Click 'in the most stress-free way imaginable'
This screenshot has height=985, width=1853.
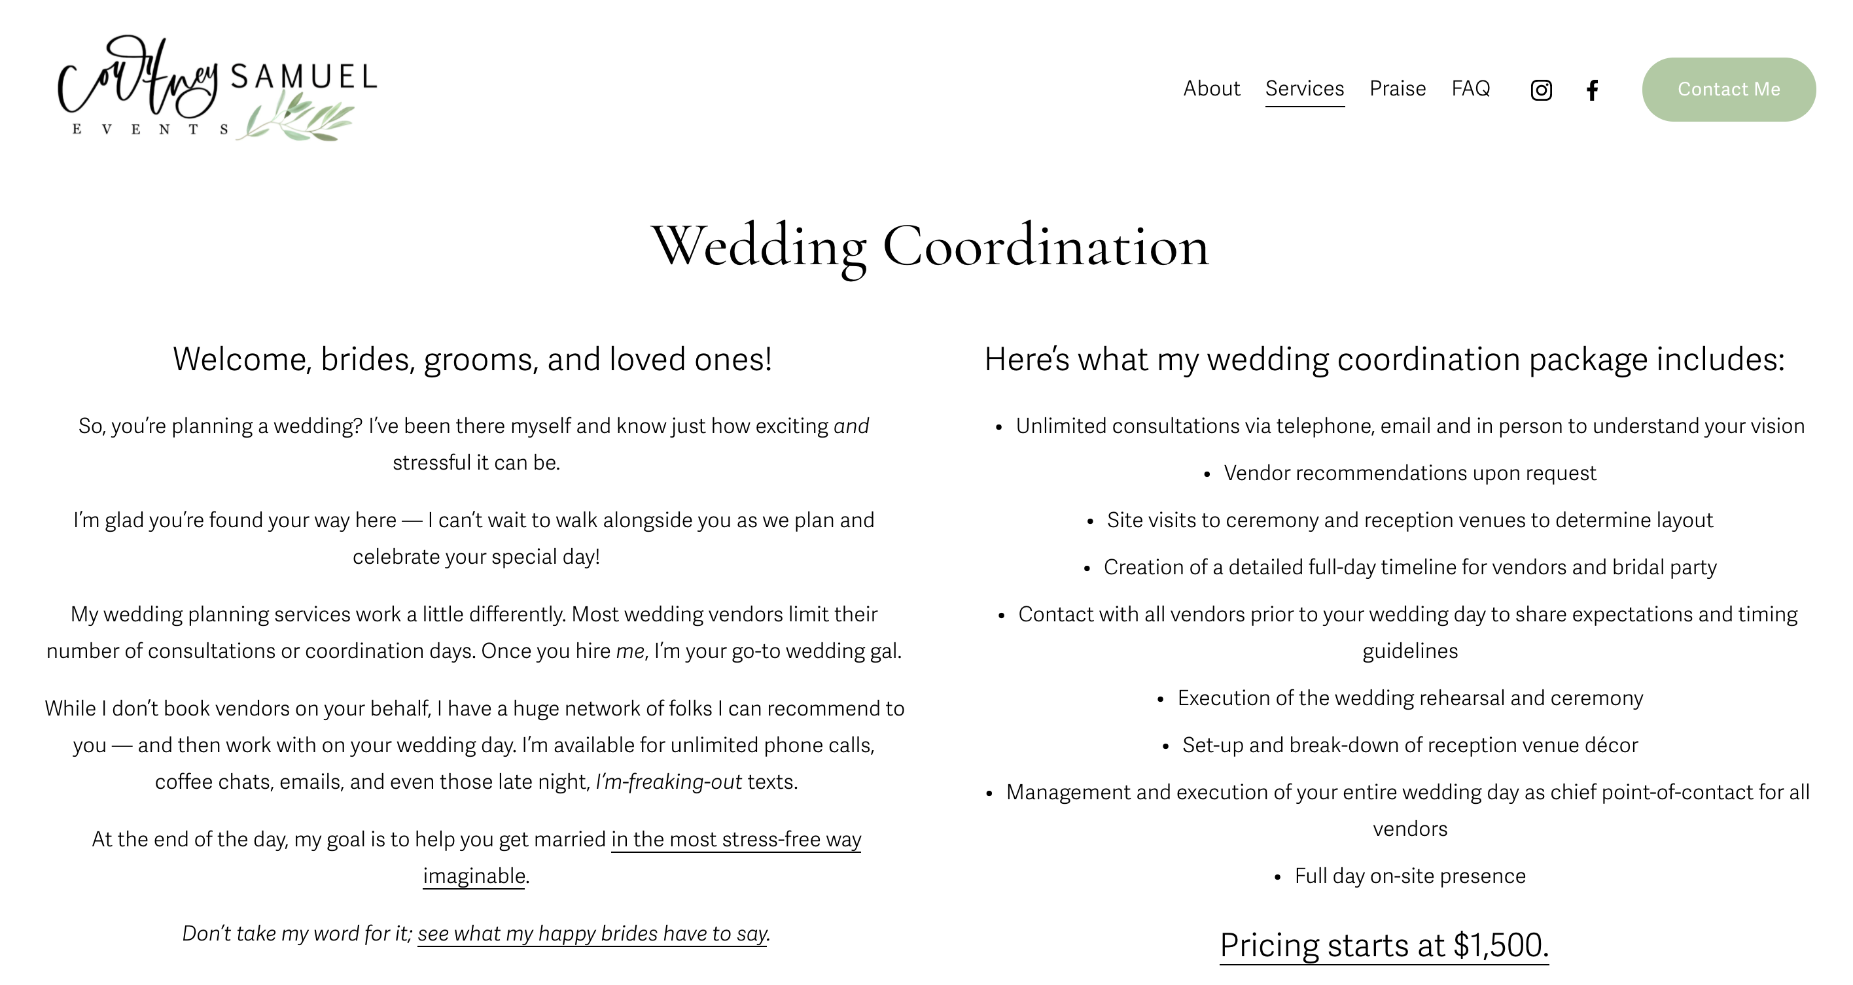pos(643,857)
